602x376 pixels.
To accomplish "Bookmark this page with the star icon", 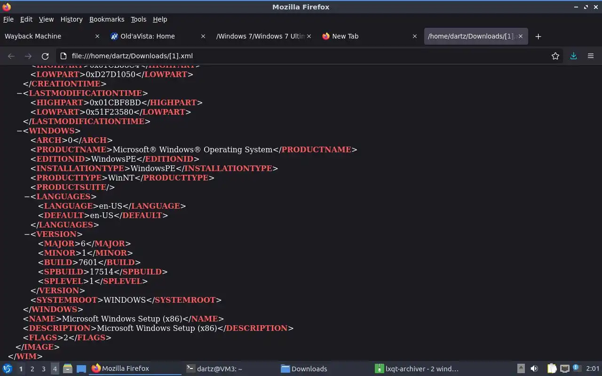I will pyautogui.click(x=555, y=56).
